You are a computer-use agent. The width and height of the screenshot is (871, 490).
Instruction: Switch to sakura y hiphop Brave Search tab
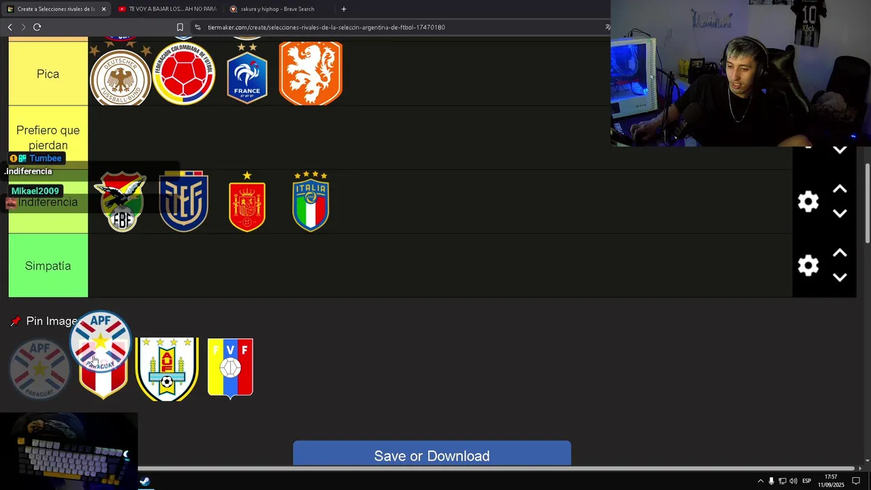(278, 9)
